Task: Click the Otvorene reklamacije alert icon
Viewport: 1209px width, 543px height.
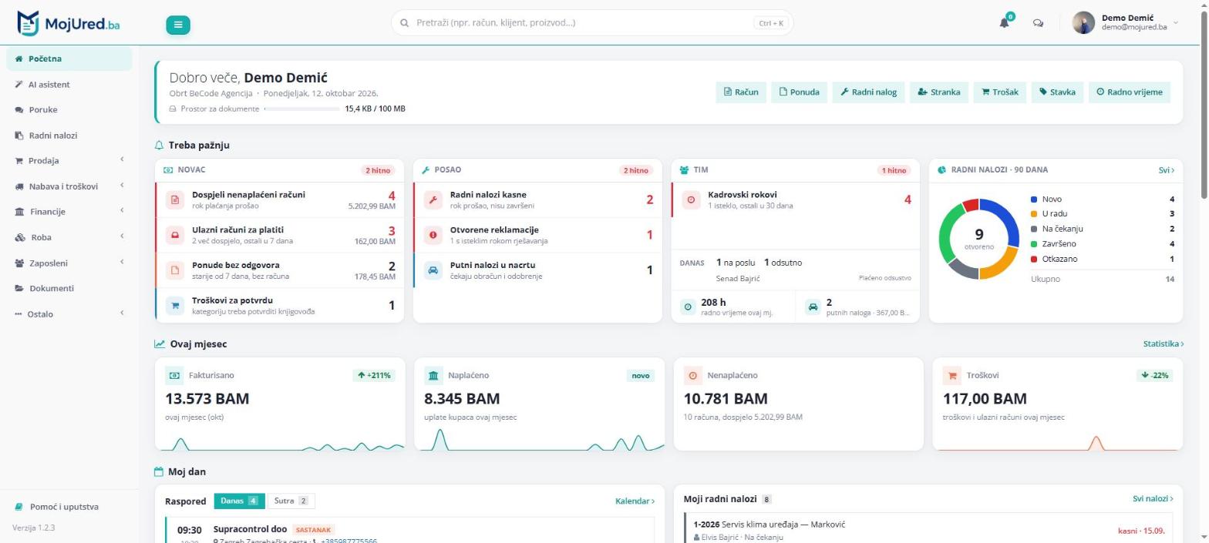Action: (x=433, y=235)
